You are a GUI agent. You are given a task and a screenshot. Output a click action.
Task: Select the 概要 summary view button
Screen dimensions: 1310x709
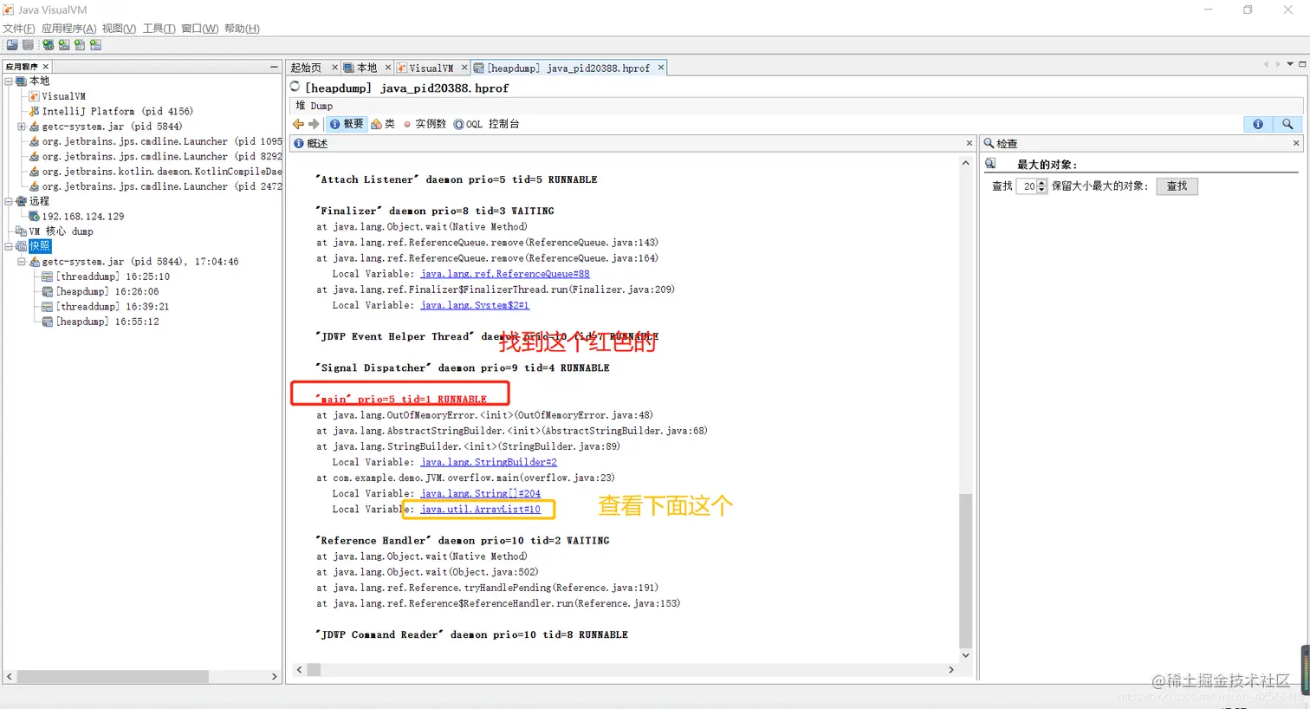(347, 124)
